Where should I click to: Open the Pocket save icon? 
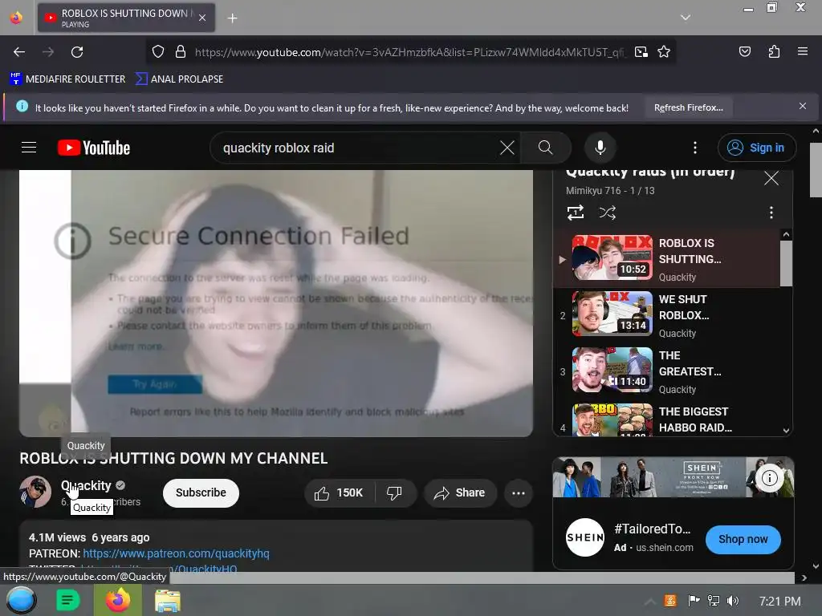coord(745,51)
